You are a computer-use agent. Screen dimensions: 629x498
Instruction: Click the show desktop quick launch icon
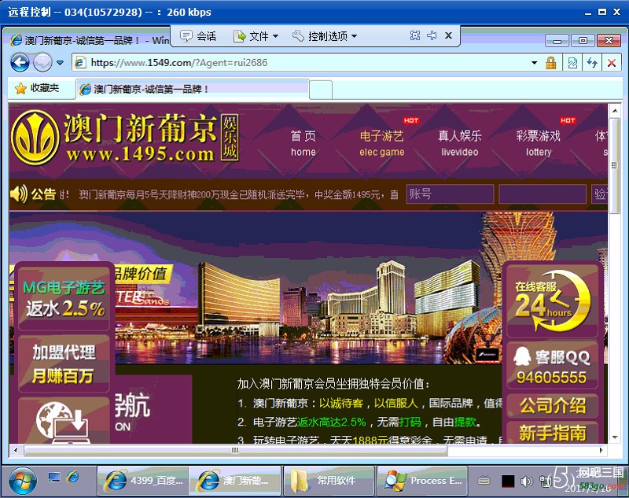coord(53,477)
